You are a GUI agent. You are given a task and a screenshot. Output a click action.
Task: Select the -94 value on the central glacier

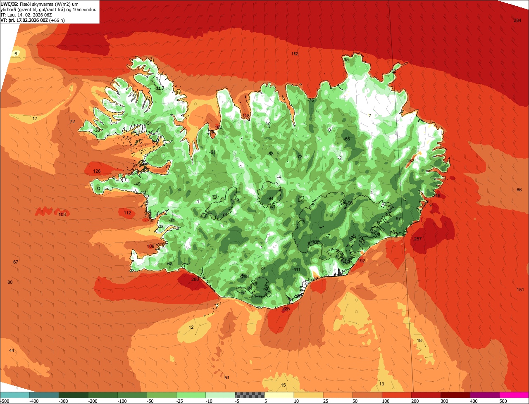click(270, 199)
